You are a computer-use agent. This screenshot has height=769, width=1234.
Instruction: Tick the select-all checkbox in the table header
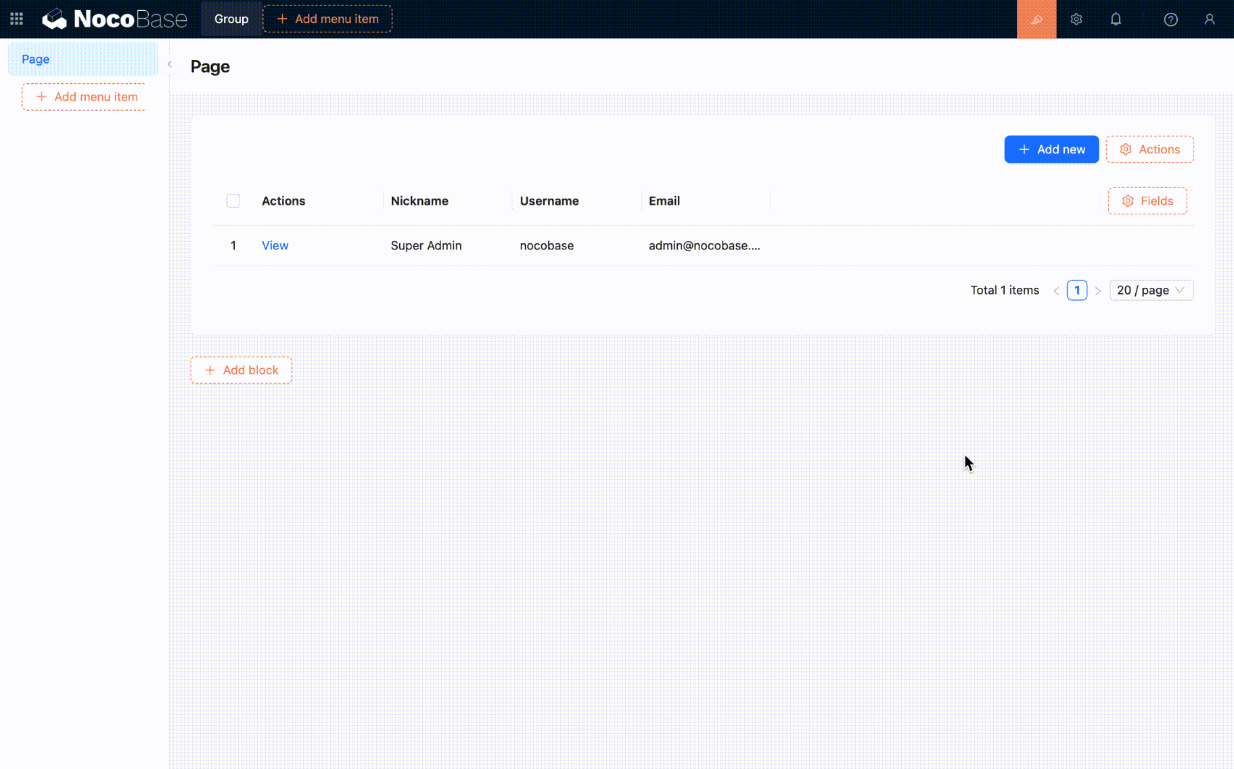(233, 201)
